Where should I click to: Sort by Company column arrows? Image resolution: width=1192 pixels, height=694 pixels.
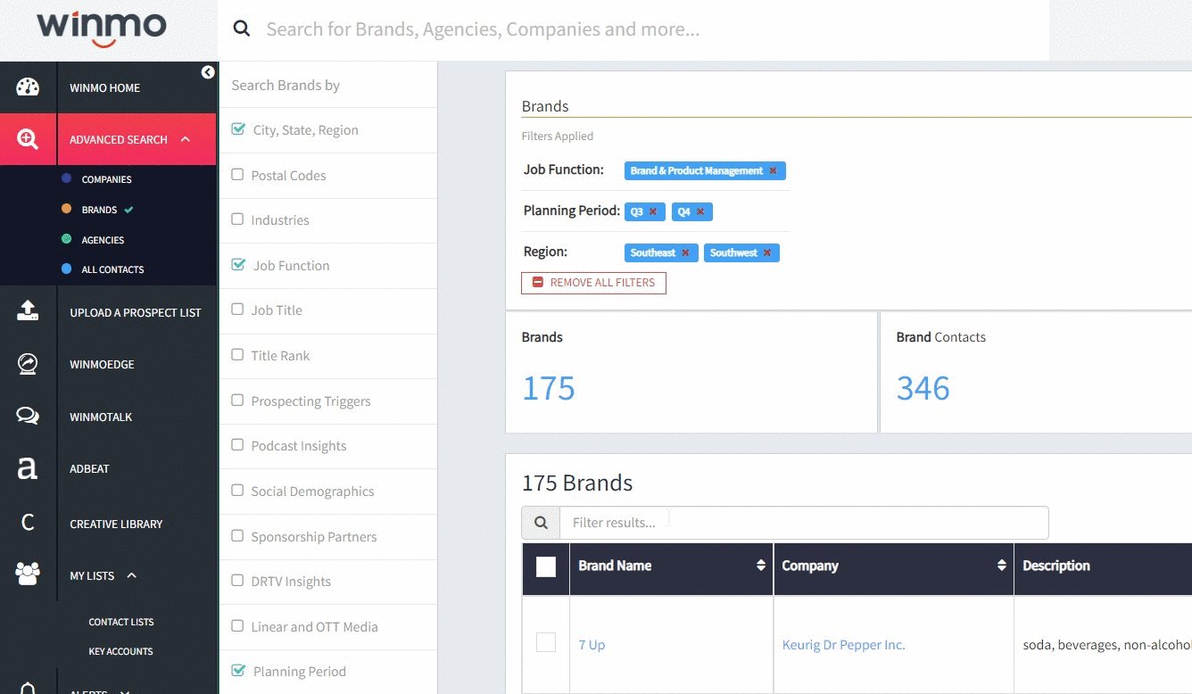1002,566
